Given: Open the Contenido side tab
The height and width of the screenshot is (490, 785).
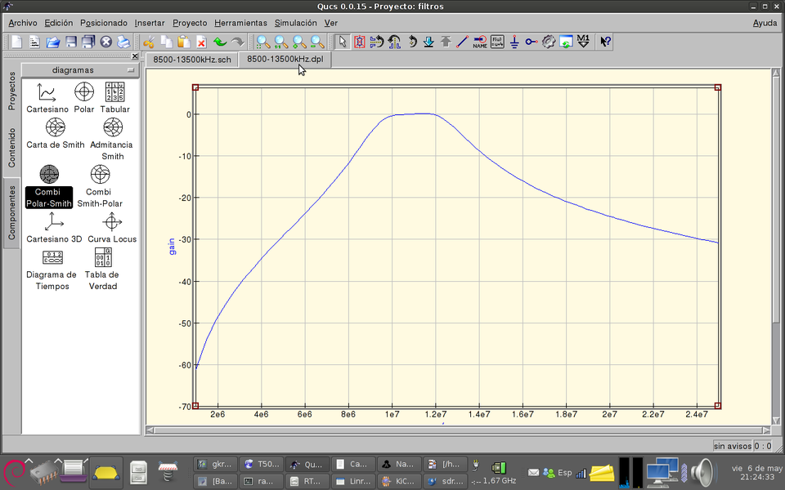Looking at the screenshot, I should [11, 148].
